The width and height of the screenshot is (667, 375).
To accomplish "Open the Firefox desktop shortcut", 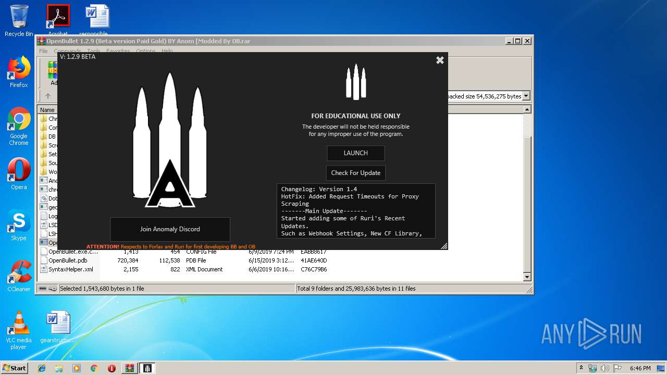I will coord(19,72).
